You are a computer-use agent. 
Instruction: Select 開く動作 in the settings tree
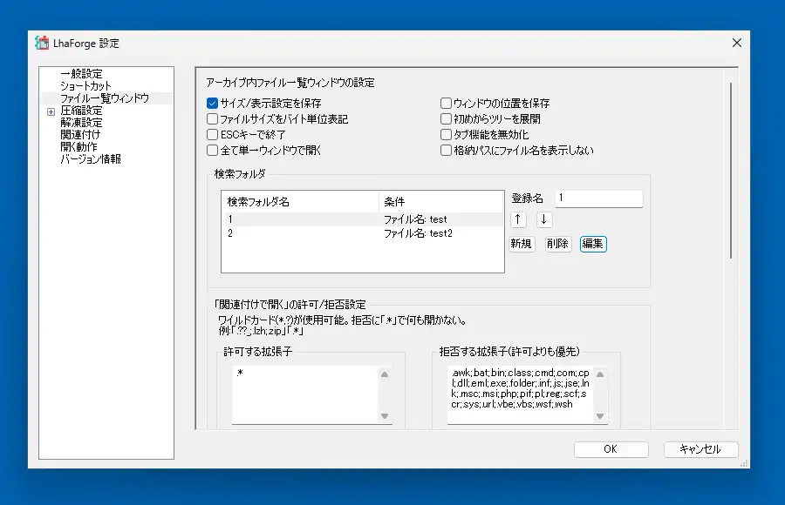coord(78,146)
